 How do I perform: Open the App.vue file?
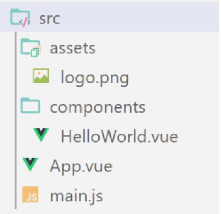(x=81, y=167)
